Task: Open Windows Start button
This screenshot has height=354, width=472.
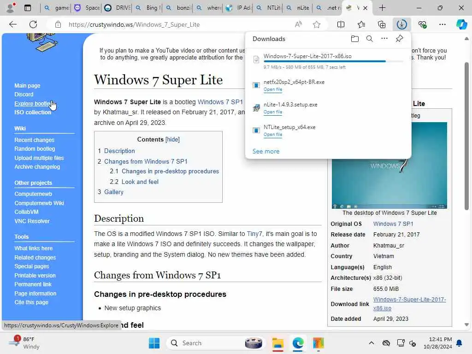Action: [x=154, y=343]
